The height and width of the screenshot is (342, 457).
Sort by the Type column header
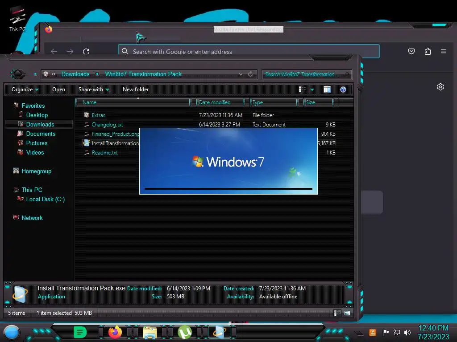[274, 102]
